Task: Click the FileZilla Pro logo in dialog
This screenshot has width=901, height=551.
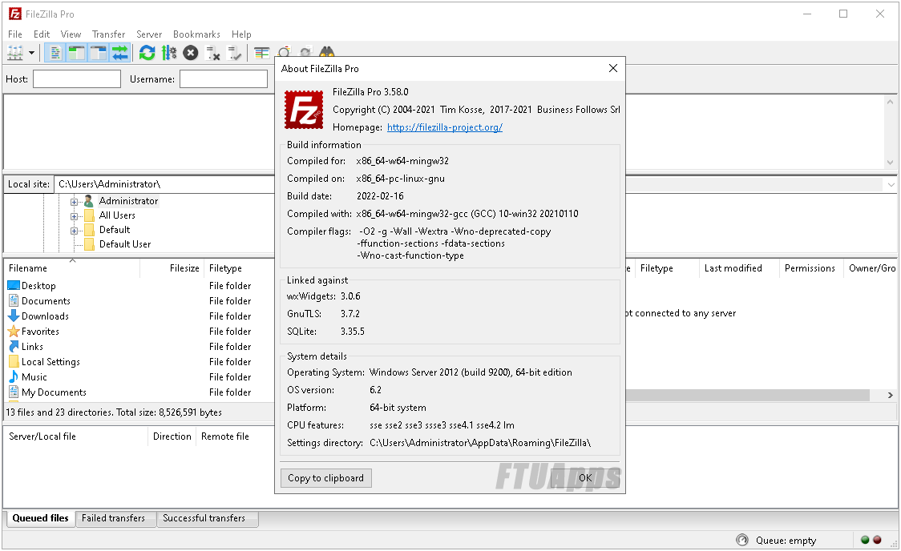Action: click(x=304, y=110)
